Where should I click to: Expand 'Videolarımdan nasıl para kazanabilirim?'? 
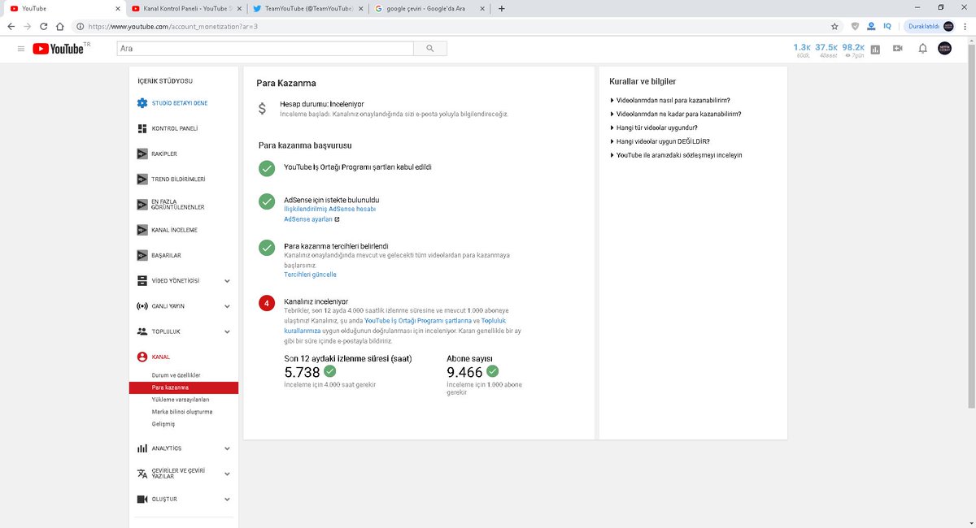674,101
